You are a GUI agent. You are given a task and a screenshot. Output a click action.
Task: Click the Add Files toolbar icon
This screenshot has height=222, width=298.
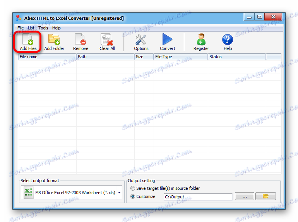[28, 39]
